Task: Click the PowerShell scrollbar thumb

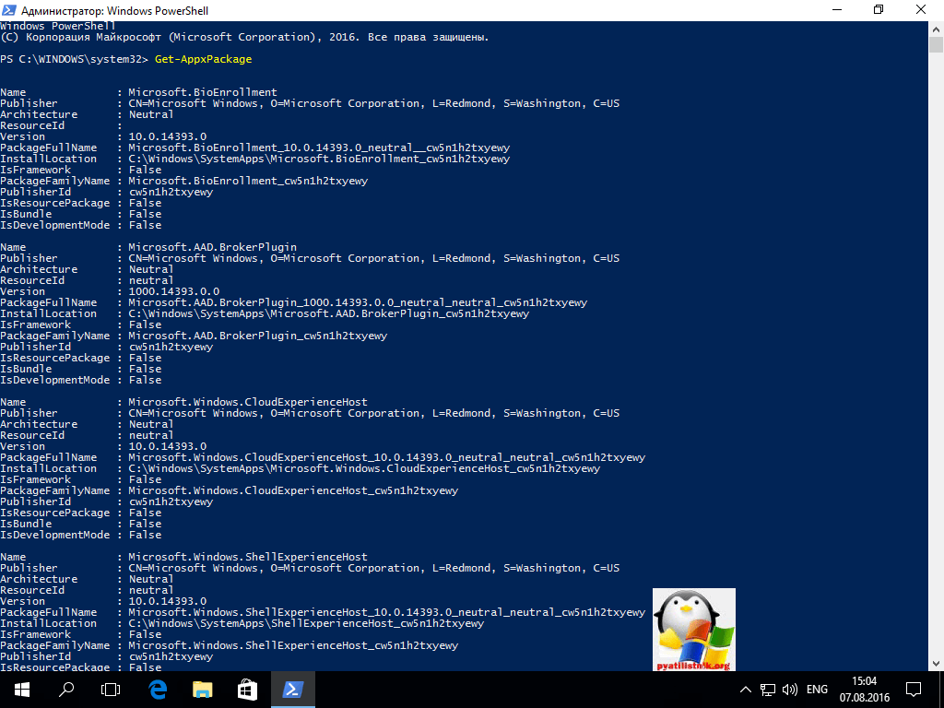Action: (x=936, y=44)
